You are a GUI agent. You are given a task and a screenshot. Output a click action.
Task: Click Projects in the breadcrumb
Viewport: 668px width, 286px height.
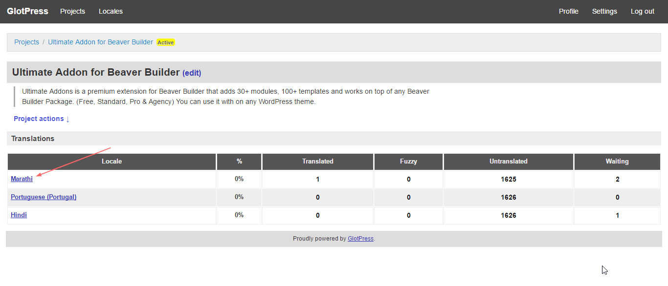pos(26,42)
